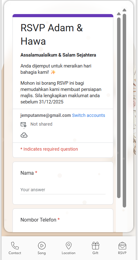
Task: Click the Nombor Telefon question card
Action: tap(63, 220)
